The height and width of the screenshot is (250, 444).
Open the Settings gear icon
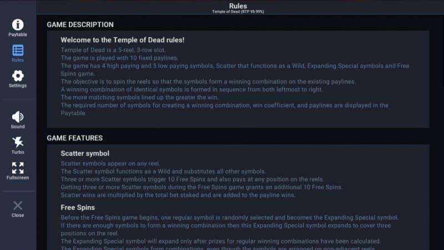pyautogui.click(x=18, y=76)
